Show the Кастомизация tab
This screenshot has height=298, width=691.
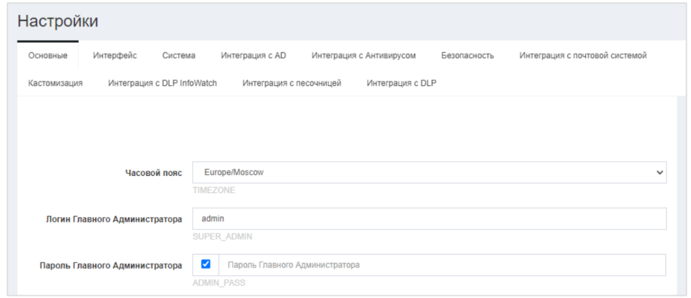click(55, 83)
